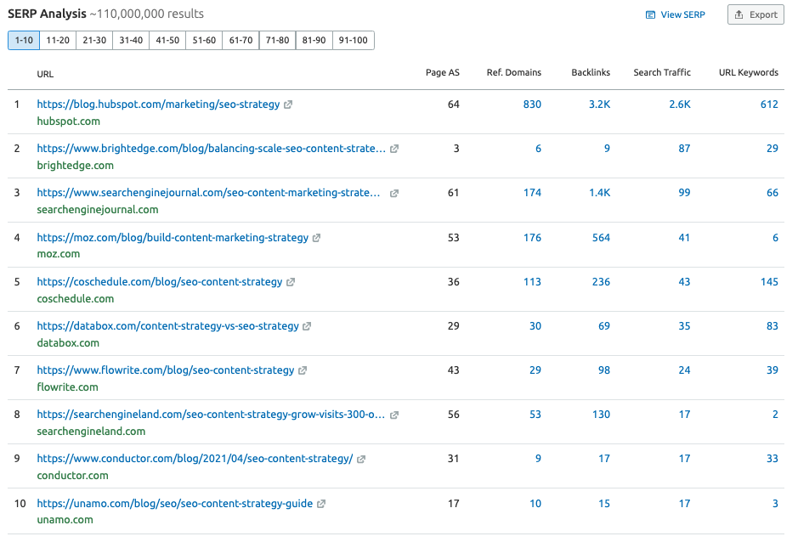Click 87 search traffic for brightedge

click(x=684, y=149)
